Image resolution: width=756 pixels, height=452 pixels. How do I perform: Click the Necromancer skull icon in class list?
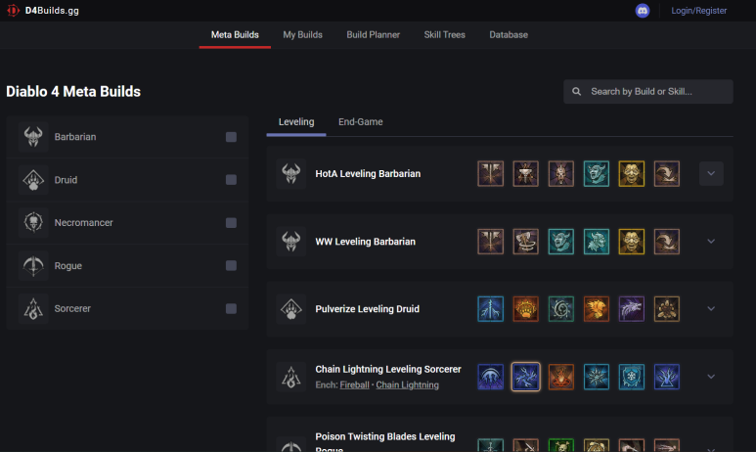(x=33, y=222)
